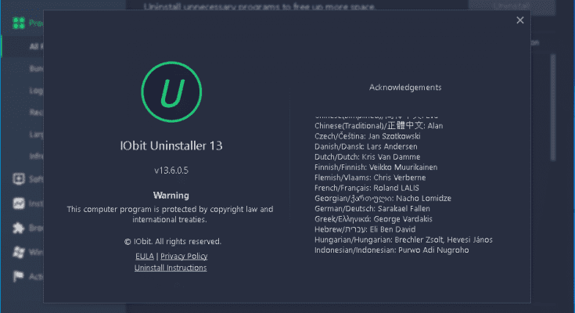This screenshot has height=313, width=575.
Task: Choose the Large Programs sidebar entry
Action: [x=36, y=134]
